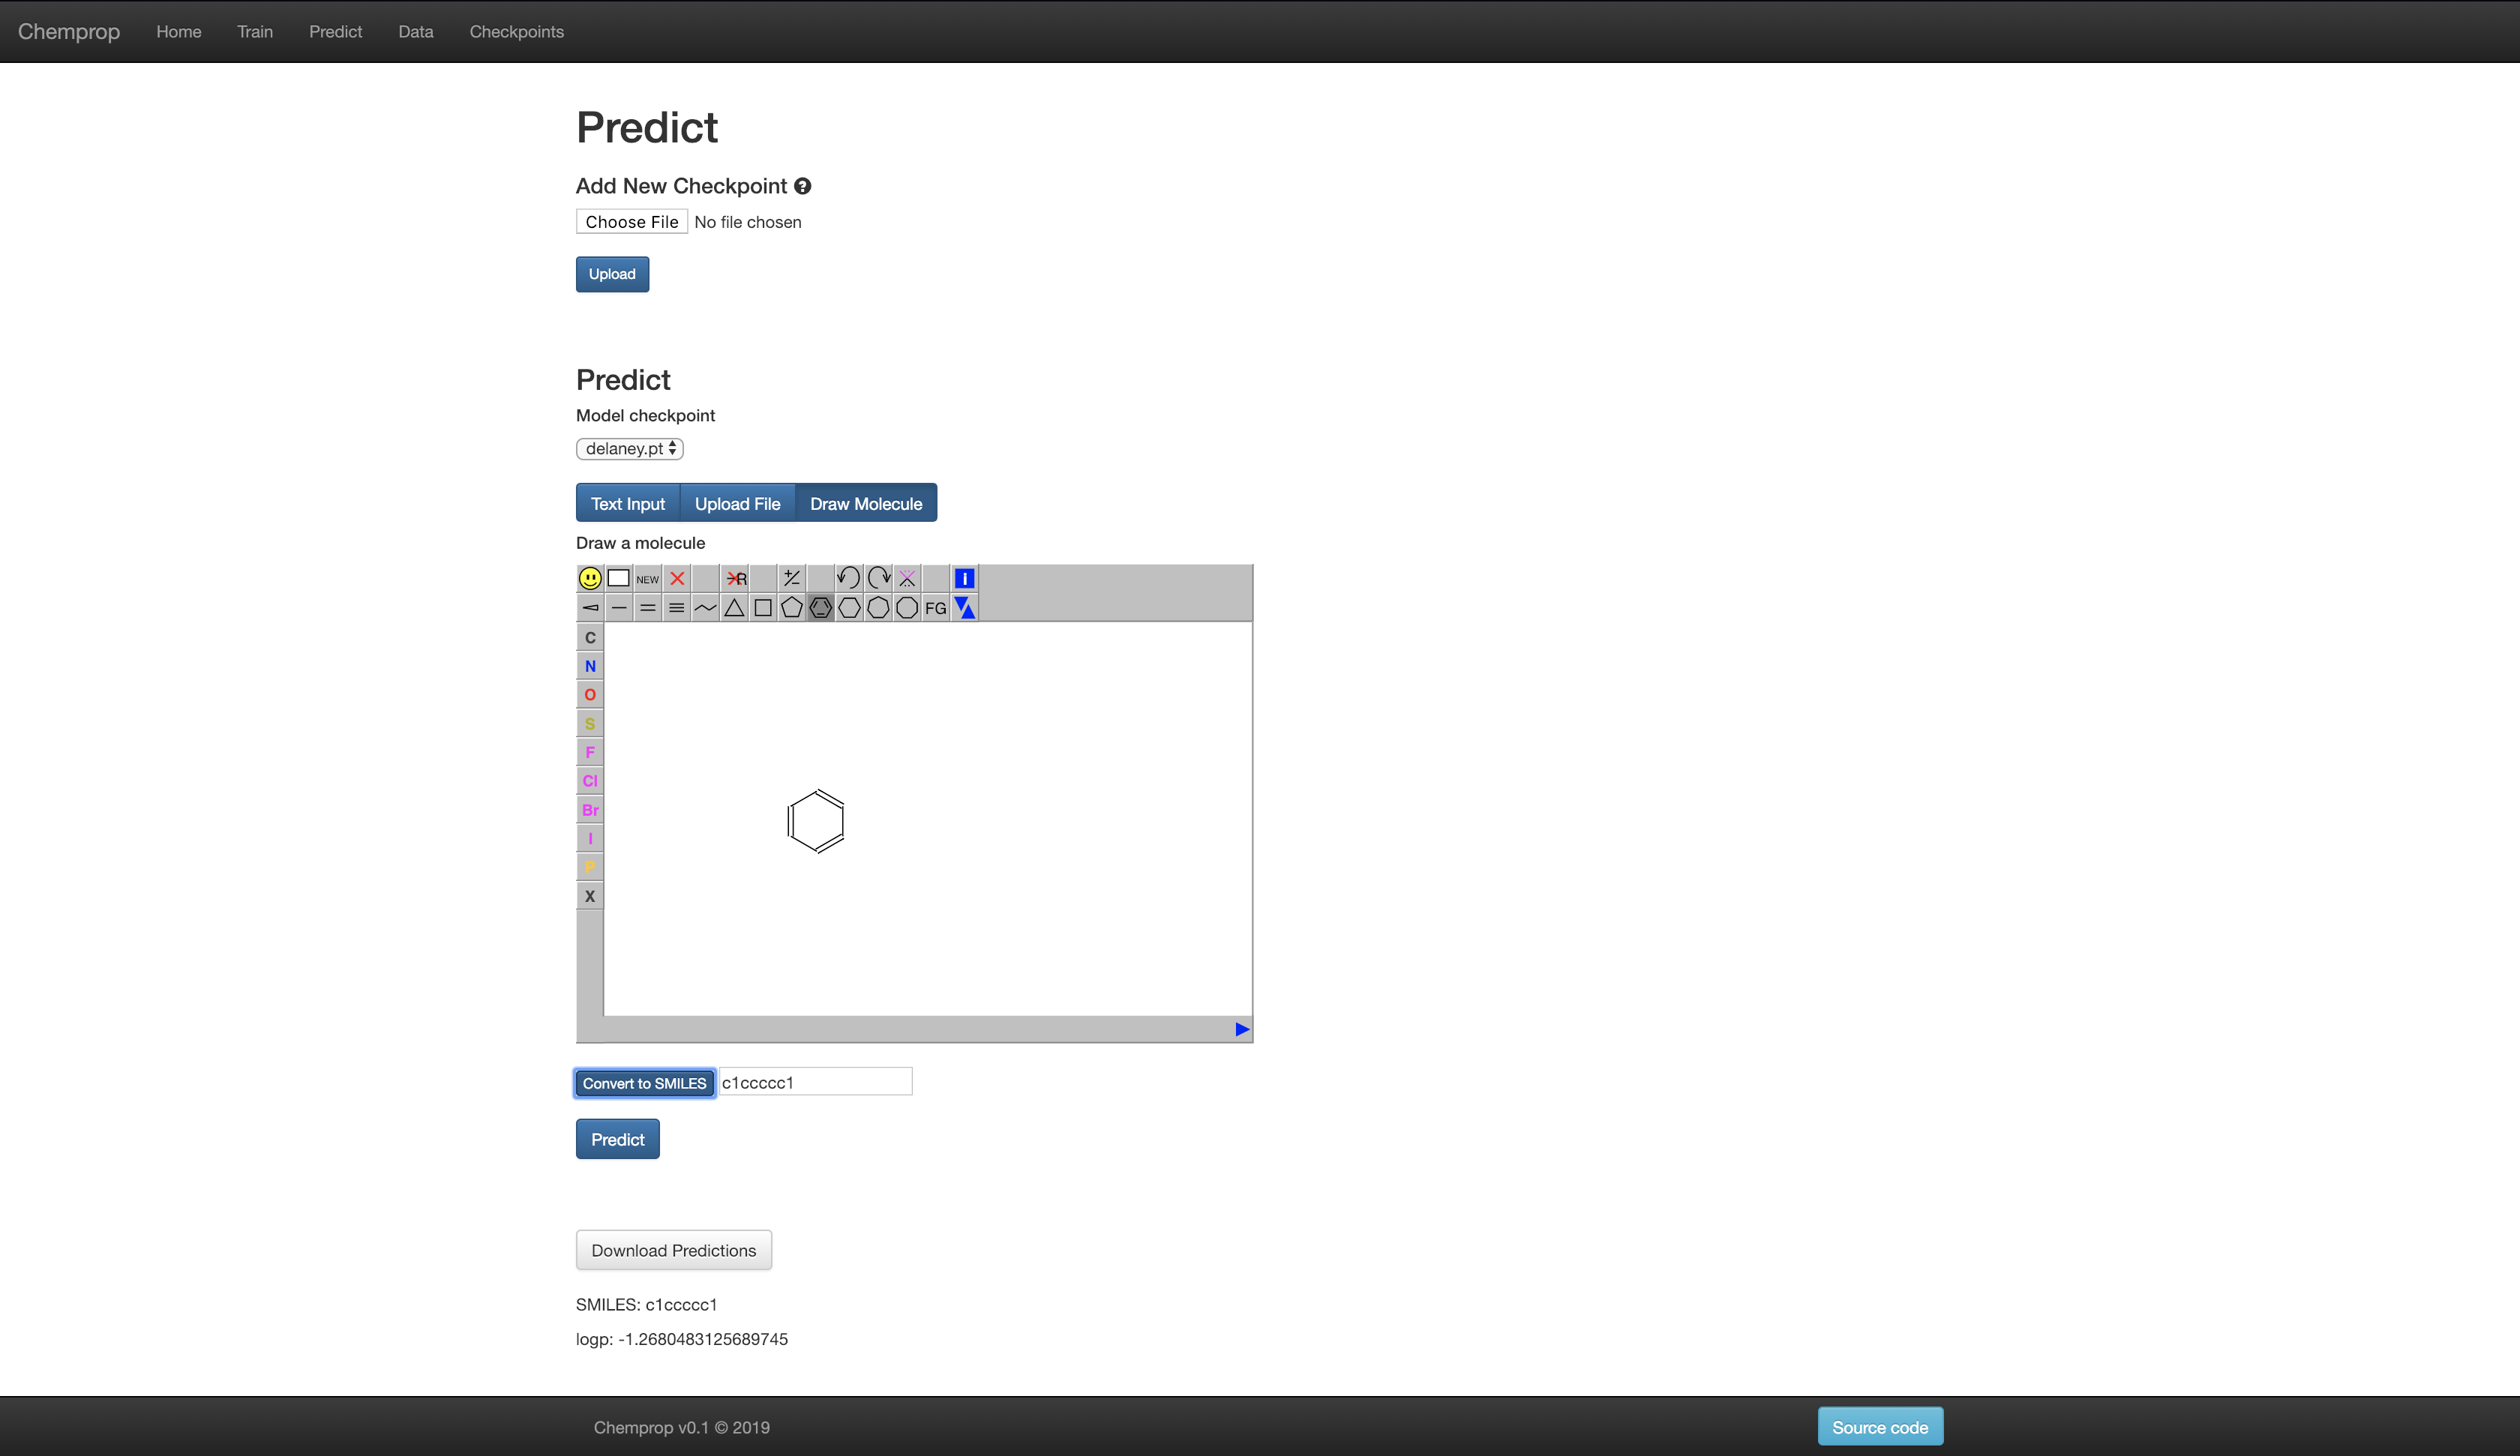Click the Predict button

(x=617, y=1139)
